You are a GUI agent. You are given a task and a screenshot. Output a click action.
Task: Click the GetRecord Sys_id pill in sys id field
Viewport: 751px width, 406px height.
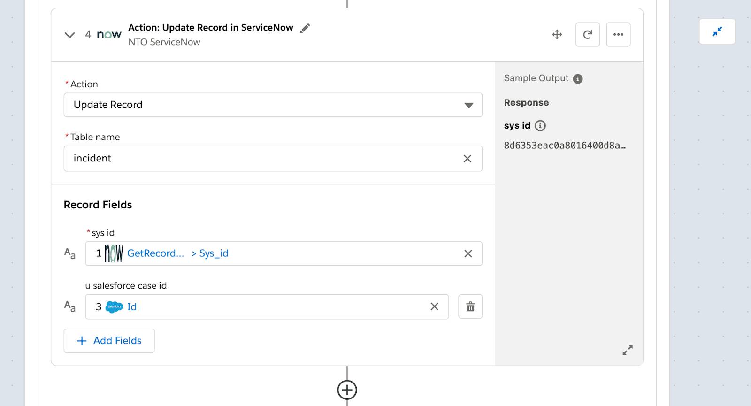162,253
